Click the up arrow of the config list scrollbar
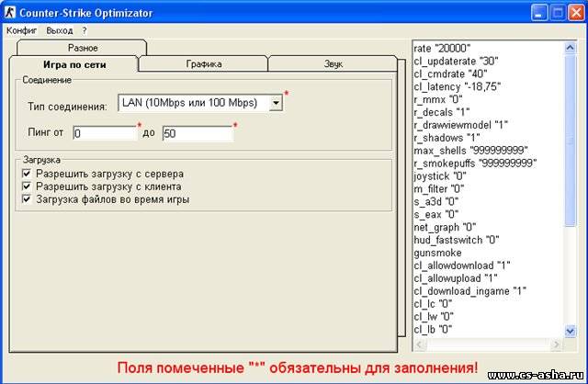Image resolution: width=588 pixels, height=384 pixels. pos(570,48)
